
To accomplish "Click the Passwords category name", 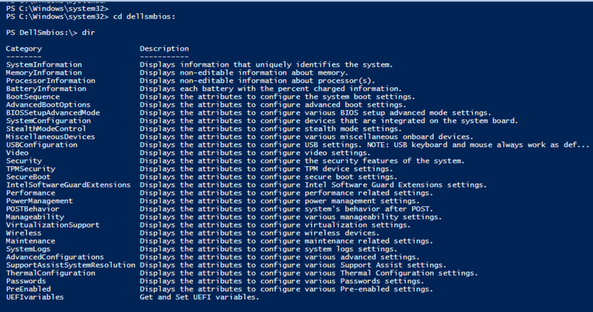I will [26, 281].
